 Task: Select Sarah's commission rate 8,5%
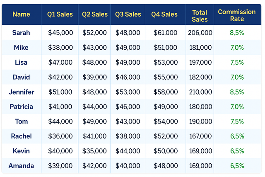pos(237,33)
